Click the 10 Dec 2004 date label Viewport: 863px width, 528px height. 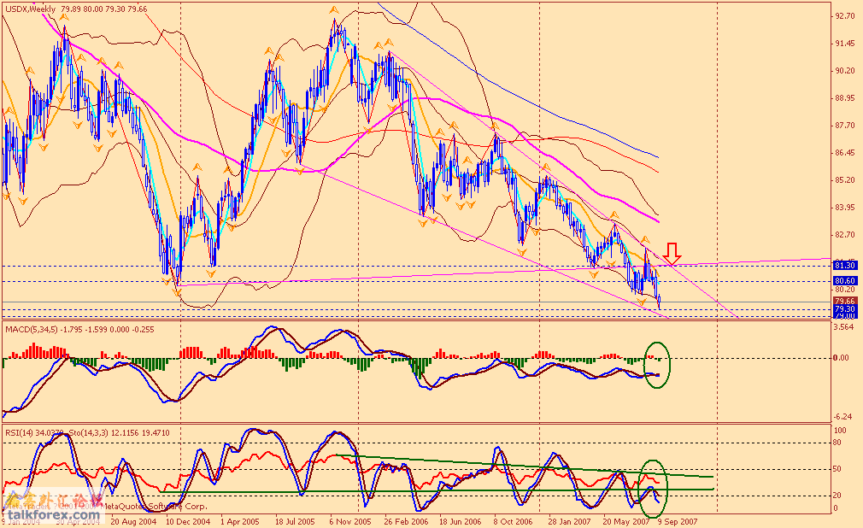coord(188,521)
